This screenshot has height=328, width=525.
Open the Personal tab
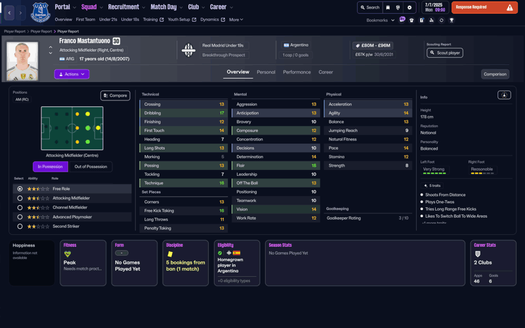[266, 72]
